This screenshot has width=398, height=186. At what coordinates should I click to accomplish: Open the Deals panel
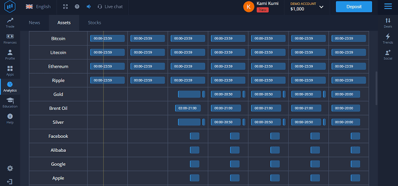388,23
